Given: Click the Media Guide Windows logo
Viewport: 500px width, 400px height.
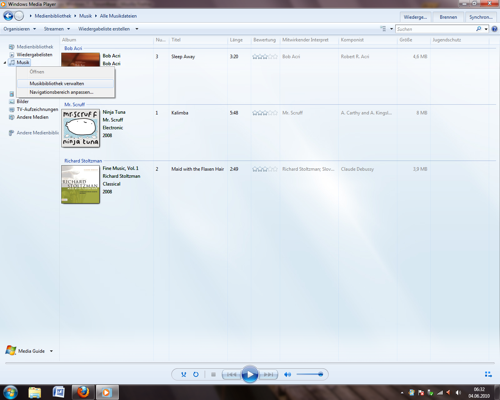Looking at the screenshot, I should click(11, 350).
